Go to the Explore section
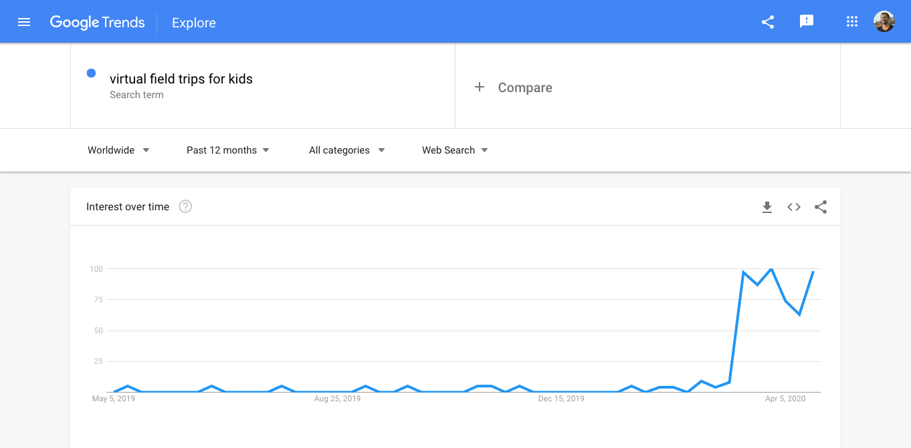The width and height of the screenshot is (911, 448). 193,23
